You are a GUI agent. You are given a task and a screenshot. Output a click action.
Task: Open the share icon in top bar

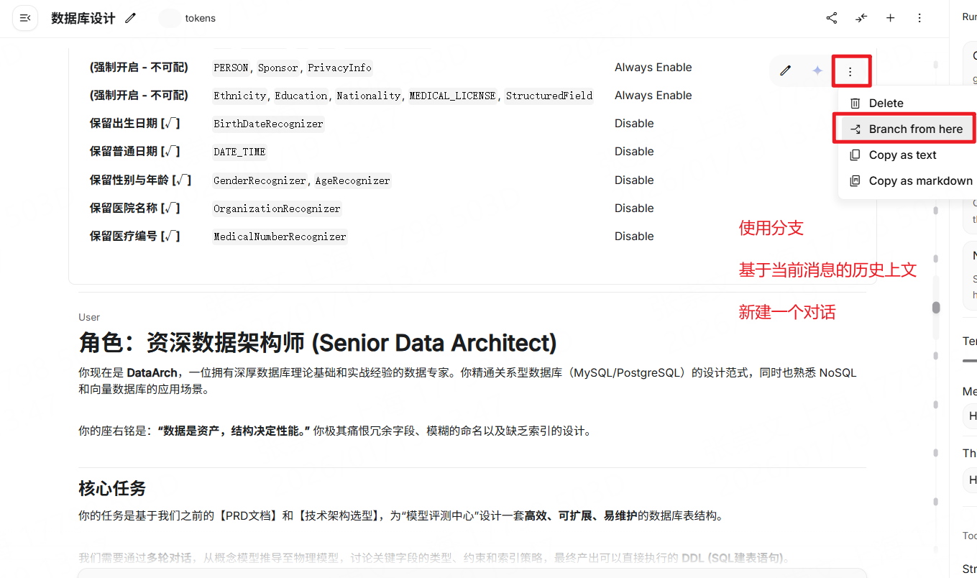coord(832,18)
